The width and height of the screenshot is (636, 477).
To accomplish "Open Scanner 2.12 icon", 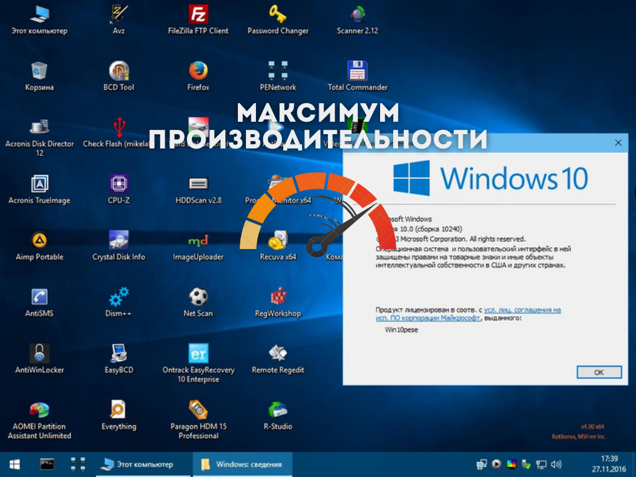I will pos(357,20).
